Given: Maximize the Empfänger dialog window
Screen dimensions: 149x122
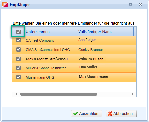Looking at the screenshot, I should point(130,4).
